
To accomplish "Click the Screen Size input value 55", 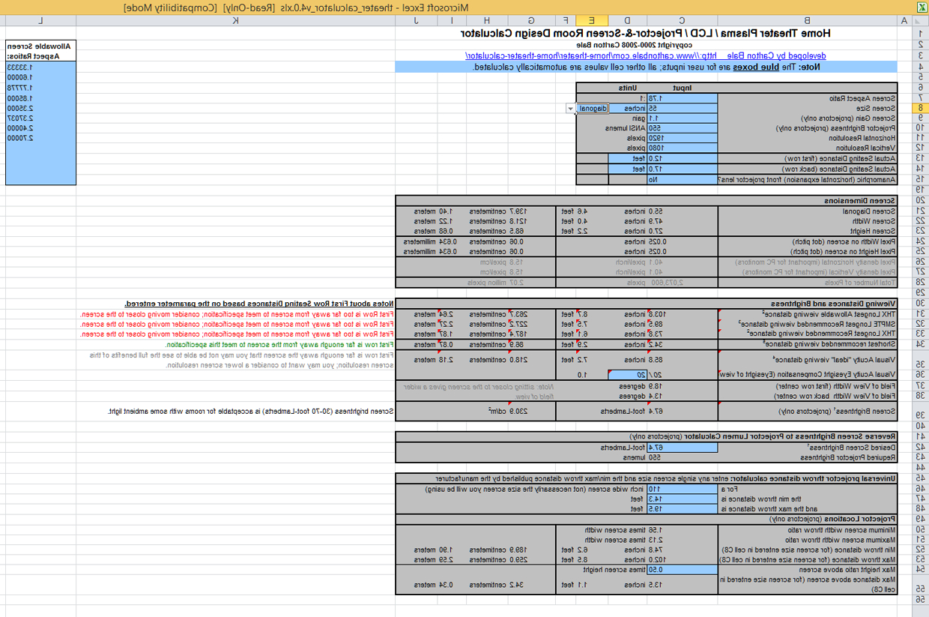I will pos(682,109).
